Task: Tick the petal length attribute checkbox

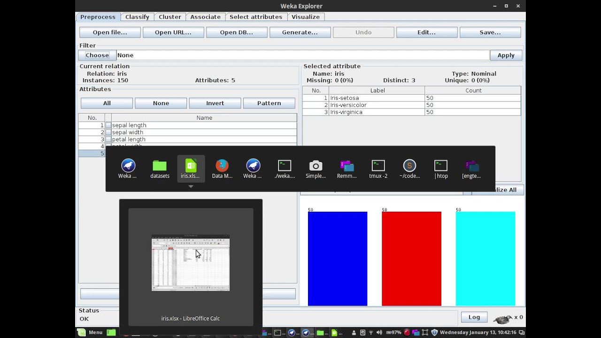Action: (x=108, y=139)
